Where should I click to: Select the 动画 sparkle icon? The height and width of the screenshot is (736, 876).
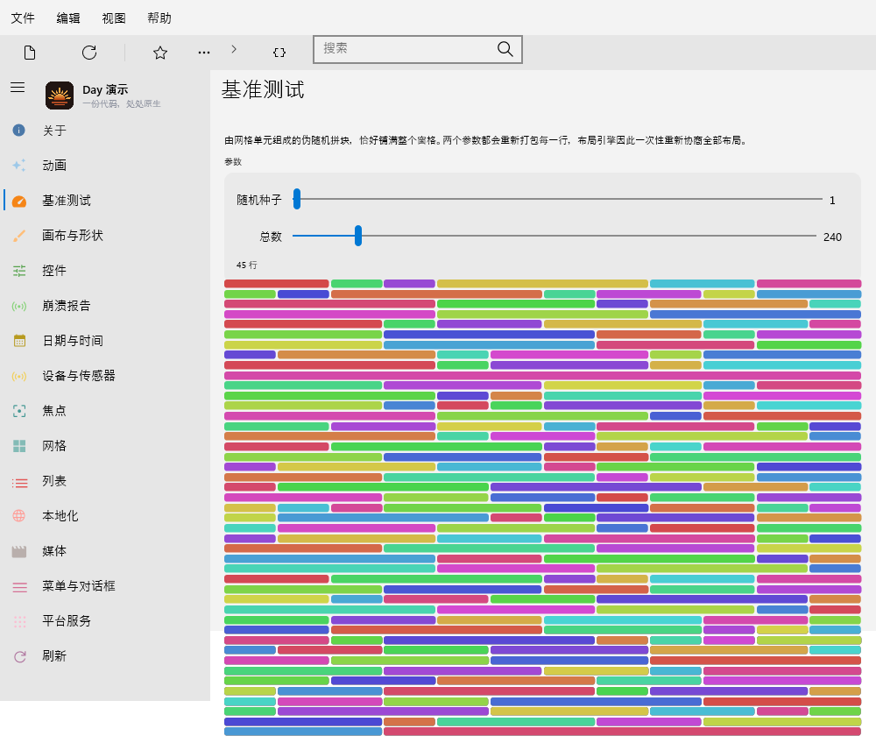coord(19,166)
